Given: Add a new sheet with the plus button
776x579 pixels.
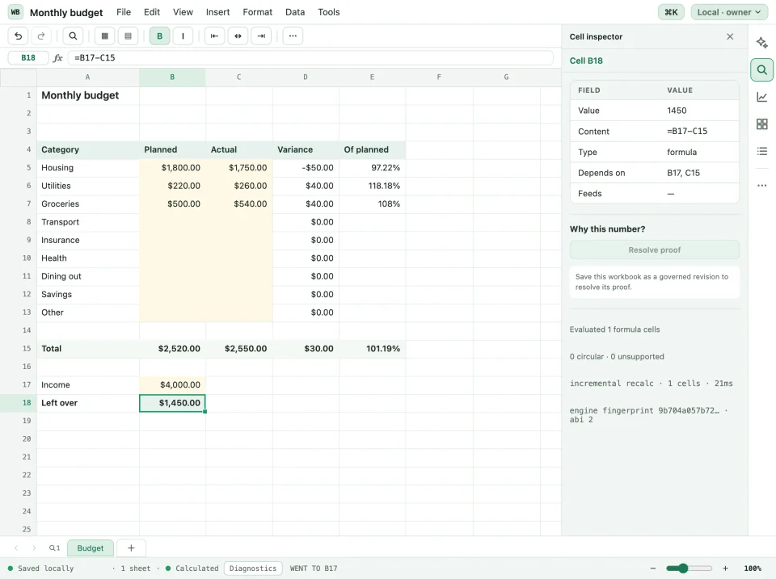Looking at the screenshot, I should tap(131, 548).
